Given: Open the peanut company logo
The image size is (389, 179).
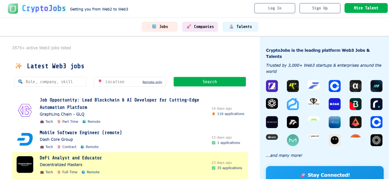Looking at the screenshot, I should coord(313,136).
